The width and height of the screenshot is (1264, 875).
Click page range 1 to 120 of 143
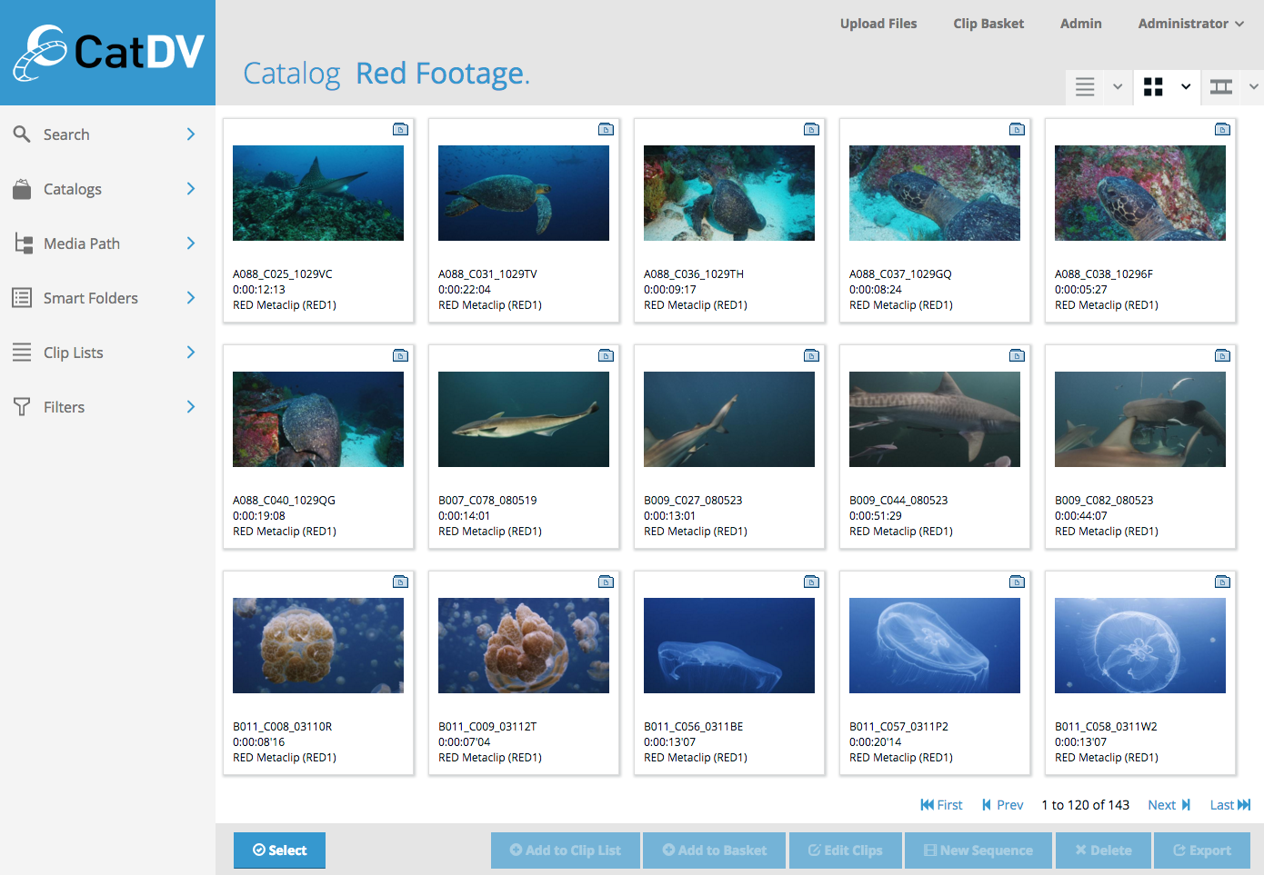coord(1086,805)
